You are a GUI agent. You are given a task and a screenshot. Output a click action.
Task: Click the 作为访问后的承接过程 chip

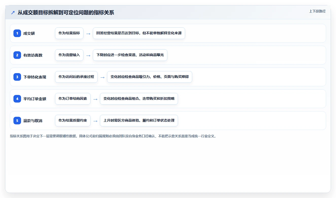click(x=76, y=77)
